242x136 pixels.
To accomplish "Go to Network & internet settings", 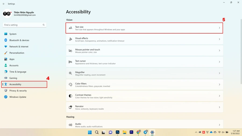I will click(24, 46).
